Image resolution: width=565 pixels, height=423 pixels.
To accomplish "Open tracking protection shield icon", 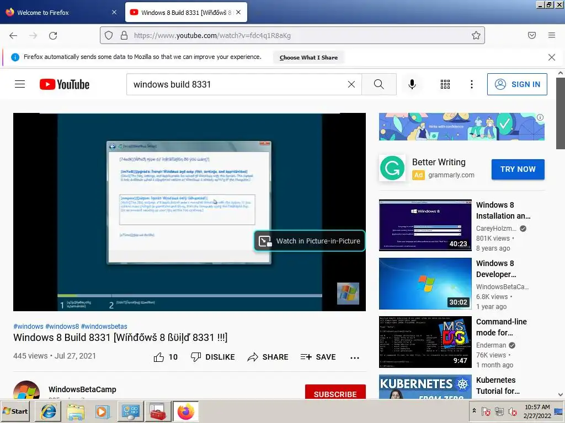I will click(109, 35).
